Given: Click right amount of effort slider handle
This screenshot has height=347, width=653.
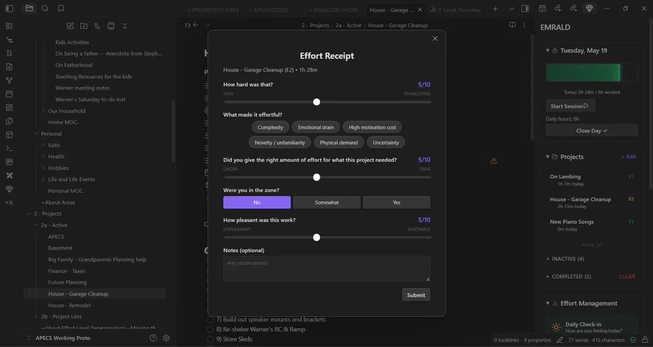Looking at the screenshot, I should click(x=317, y=177).
